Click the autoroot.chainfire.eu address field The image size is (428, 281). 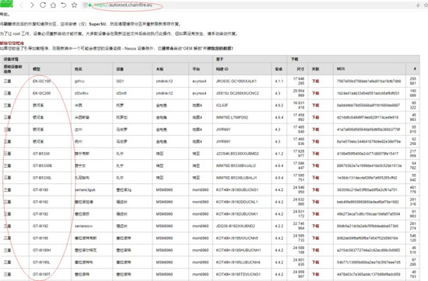[124, 5]
